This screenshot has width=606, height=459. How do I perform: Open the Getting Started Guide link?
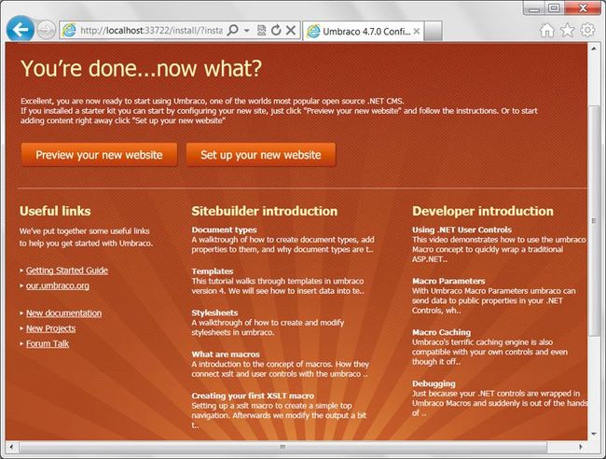tap(67, 271)
